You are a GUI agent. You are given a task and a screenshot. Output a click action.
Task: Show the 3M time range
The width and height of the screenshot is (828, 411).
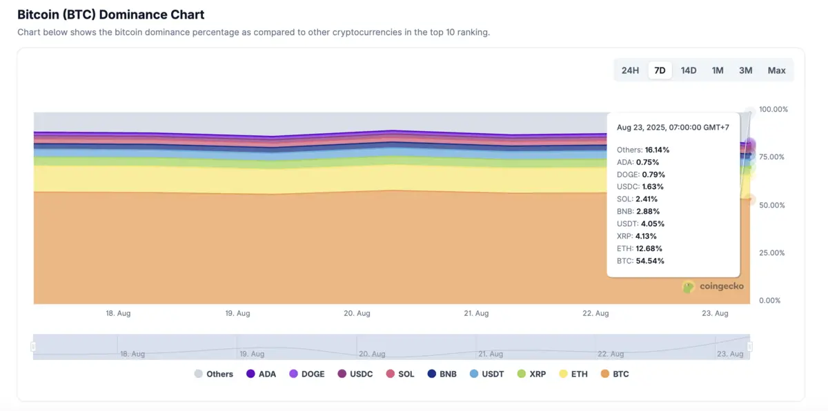(746, 70)
